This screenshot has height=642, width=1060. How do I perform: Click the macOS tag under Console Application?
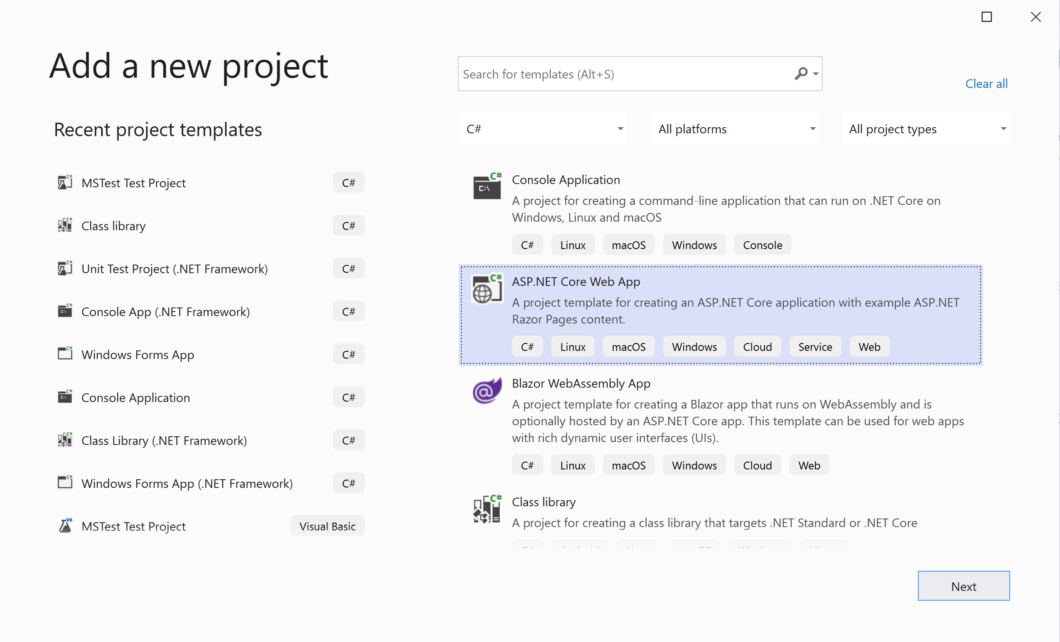pos(629,245)
